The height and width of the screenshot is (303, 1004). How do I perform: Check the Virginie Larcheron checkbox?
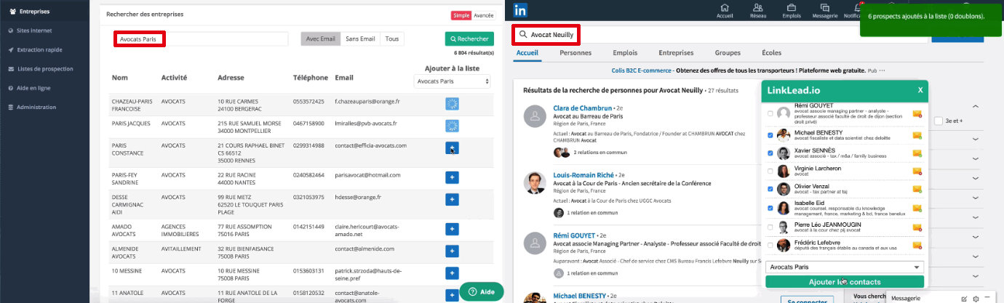(770, 171)
